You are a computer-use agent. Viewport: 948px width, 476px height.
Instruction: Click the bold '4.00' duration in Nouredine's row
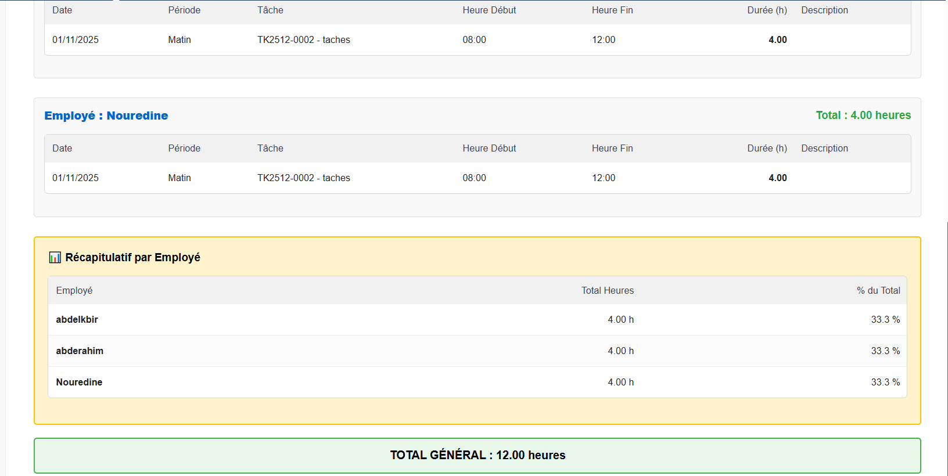point(778,178)
